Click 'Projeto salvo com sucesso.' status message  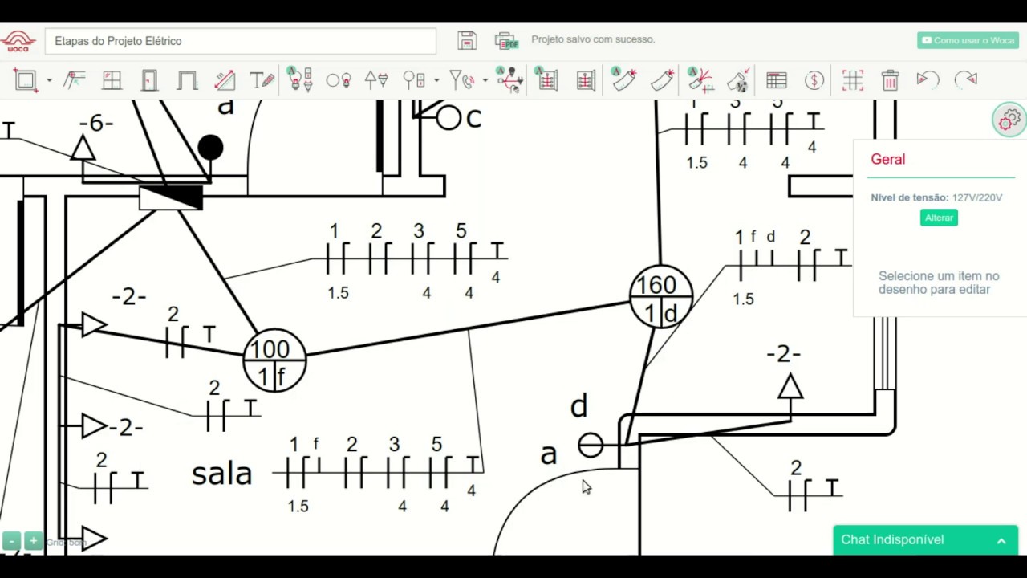[593, 39]
